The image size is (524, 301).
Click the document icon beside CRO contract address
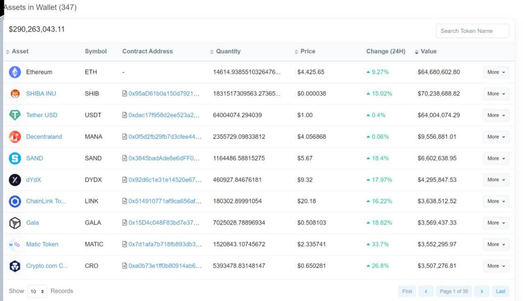pos(124,266)
